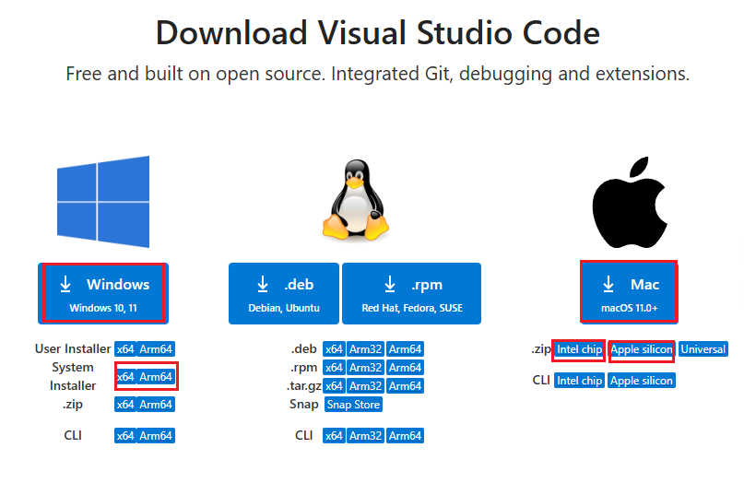
Task: Click the Linux Tux penguin icon
Action: pos(355,199)
